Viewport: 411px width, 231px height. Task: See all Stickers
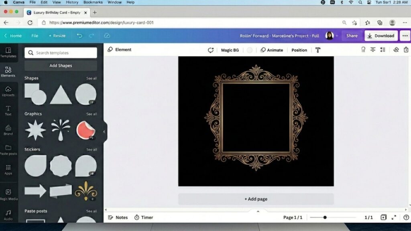(x=92, y=150)
